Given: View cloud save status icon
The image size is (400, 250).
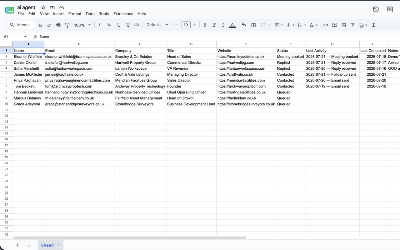Looking at the screenshot, I should click(x=61, y=7).
